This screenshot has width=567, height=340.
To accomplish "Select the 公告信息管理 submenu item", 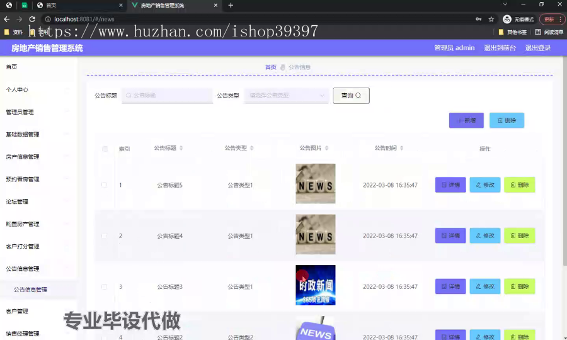I will 38,290.
